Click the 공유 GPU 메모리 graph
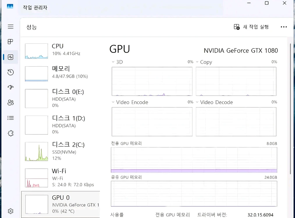This screenshot has width=295, height=218. [x=194, y=194]
